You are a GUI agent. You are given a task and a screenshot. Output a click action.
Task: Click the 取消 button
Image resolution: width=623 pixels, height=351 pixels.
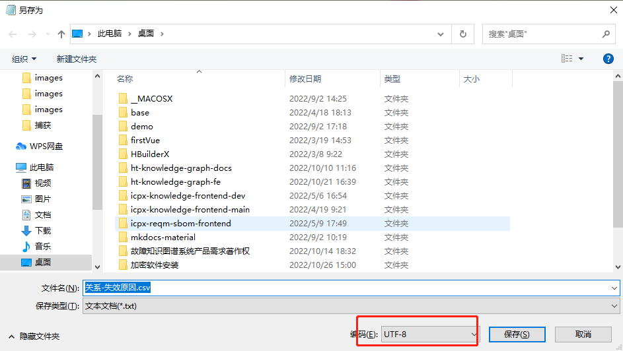583,335
